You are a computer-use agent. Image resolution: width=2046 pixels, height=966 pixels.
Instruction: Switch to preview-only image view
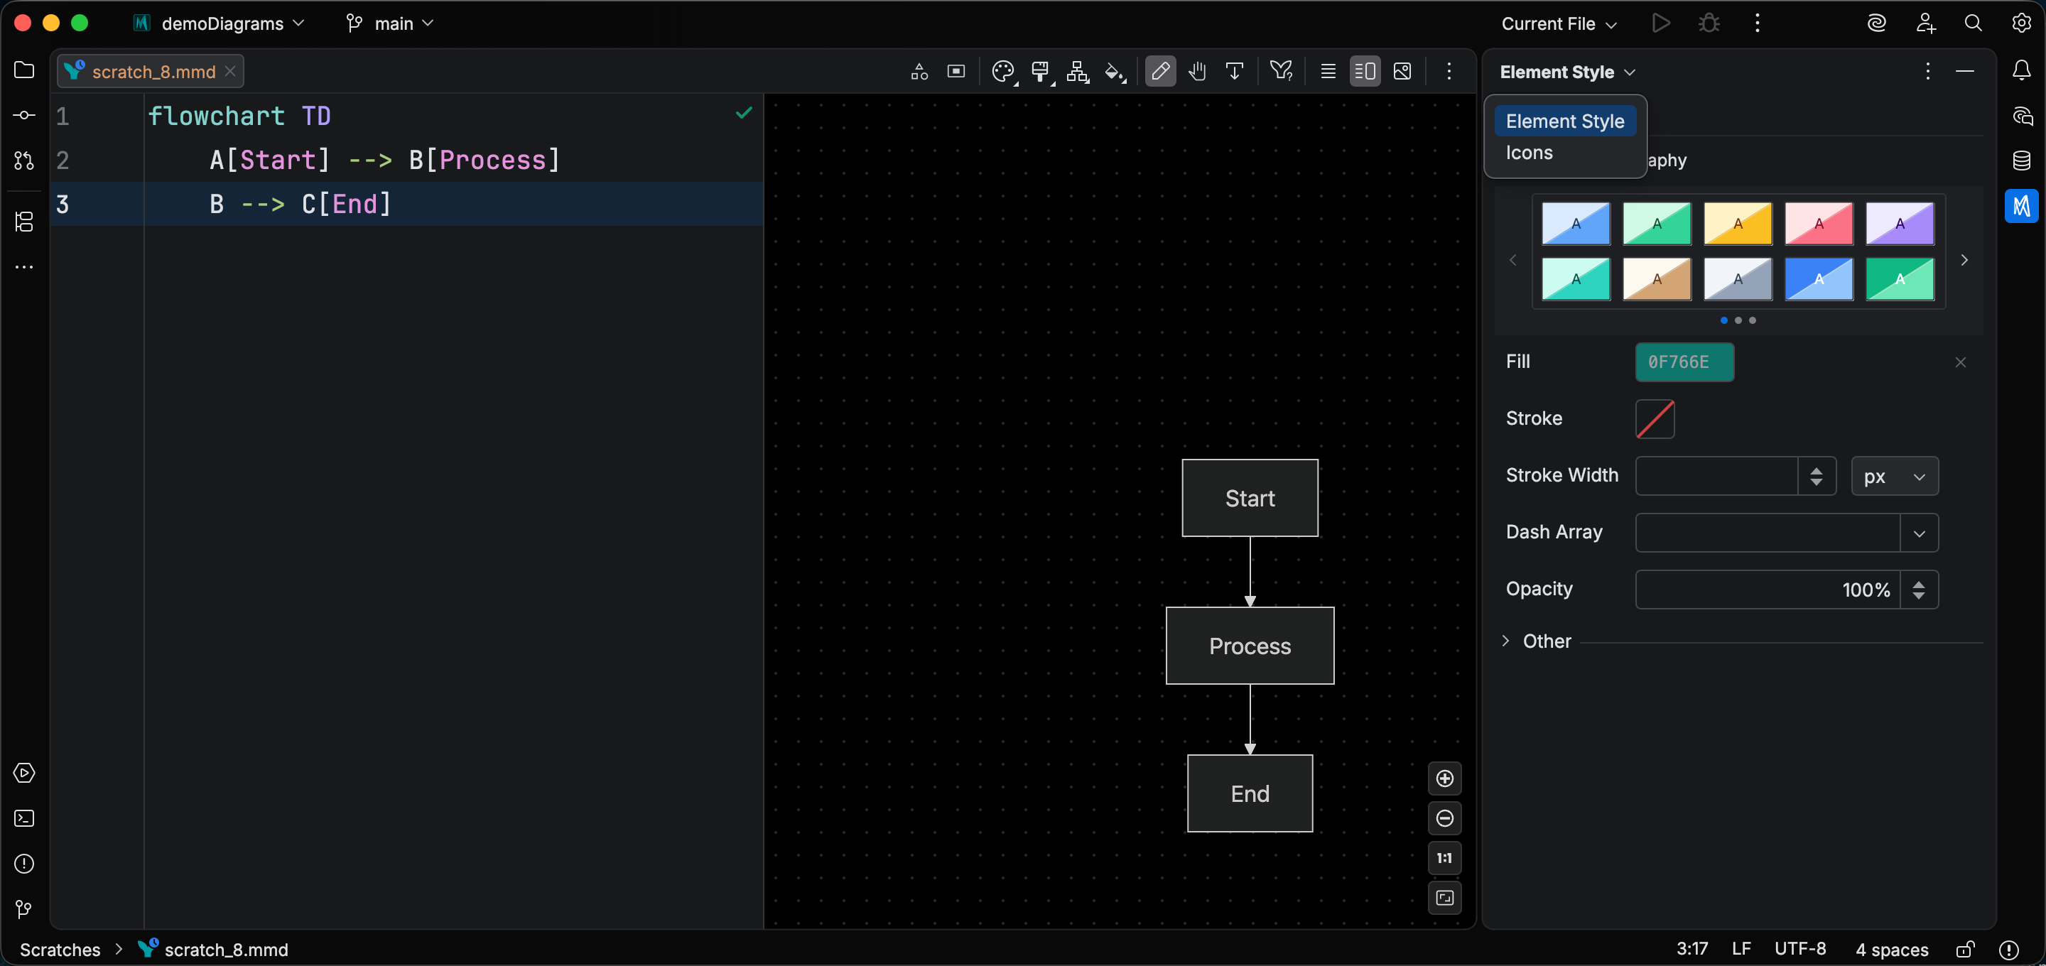tap(1402, 72)
